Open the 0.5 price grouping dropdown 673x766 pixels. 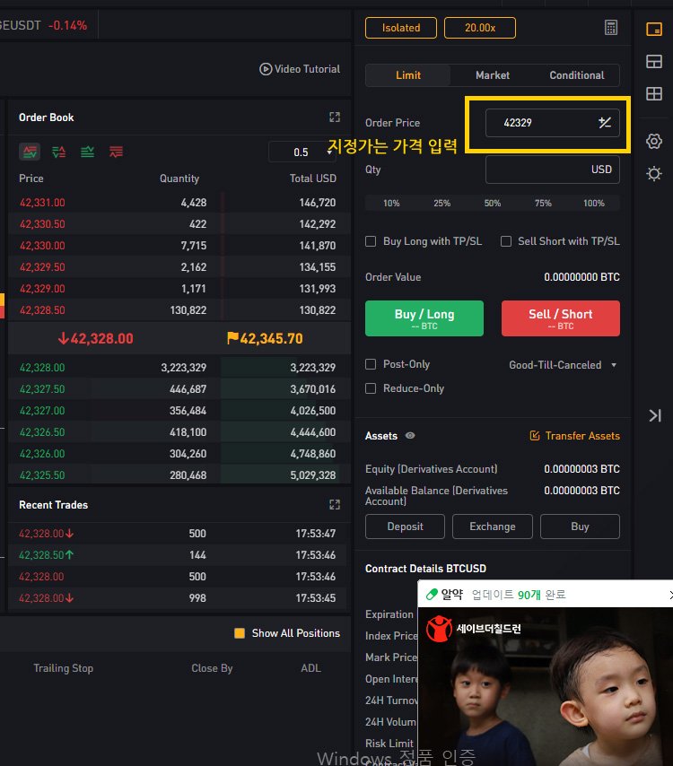coord(302,152)
